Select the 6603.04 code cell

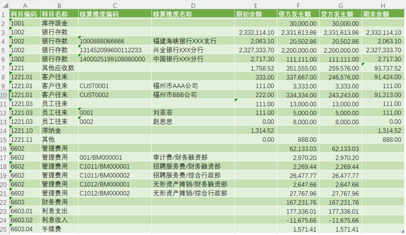[25, 229]
